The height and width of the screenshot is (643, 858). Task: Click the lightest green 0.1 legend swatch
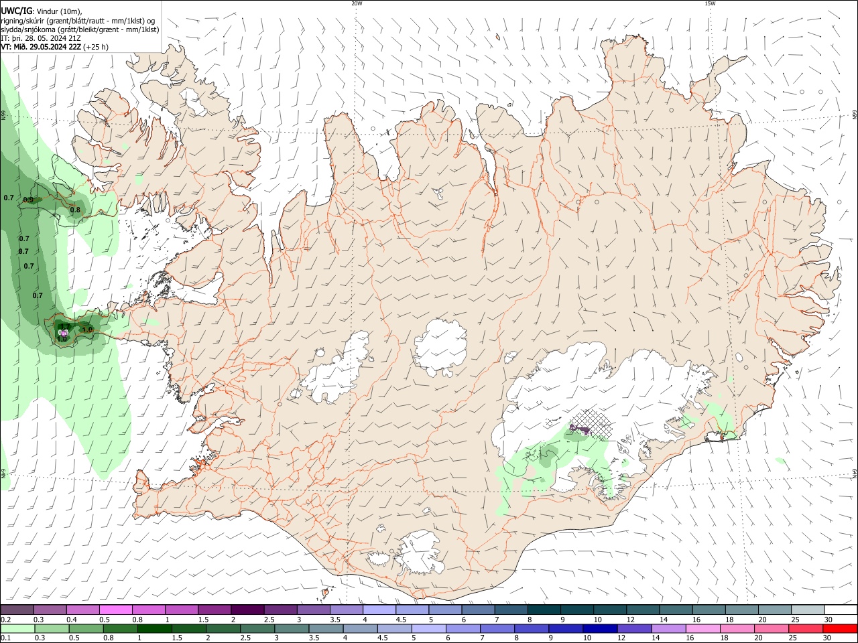click(17, 629)
